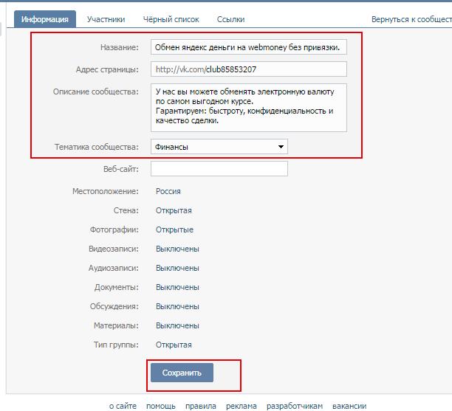Viewport: 452px width, 411px height.
Task: Click the Описание сообщества text area
Action: [x=249, y=108]
